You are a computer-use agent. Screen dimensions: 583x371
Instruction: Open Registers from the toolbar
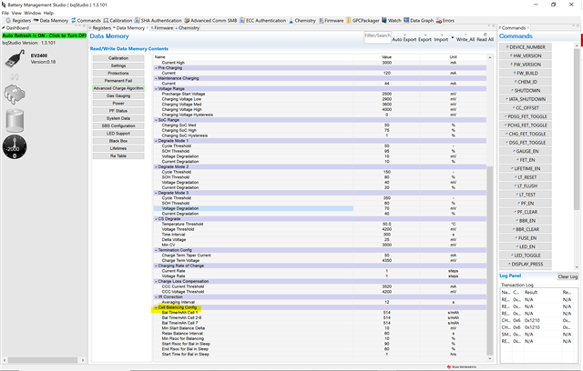(18, 20)
